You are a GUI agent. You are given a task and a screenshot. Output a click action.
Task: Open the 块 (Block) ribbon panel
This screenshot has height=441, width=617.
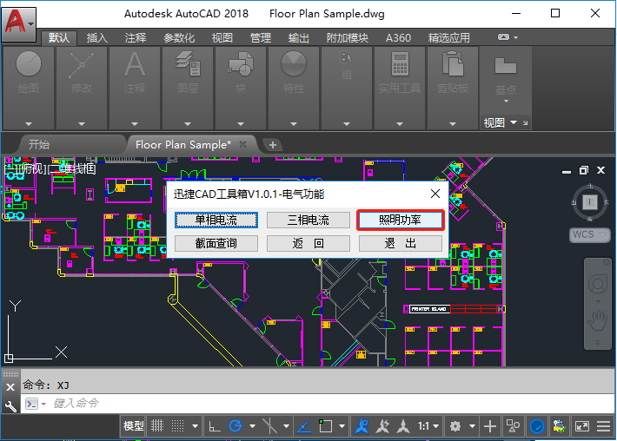241,88
